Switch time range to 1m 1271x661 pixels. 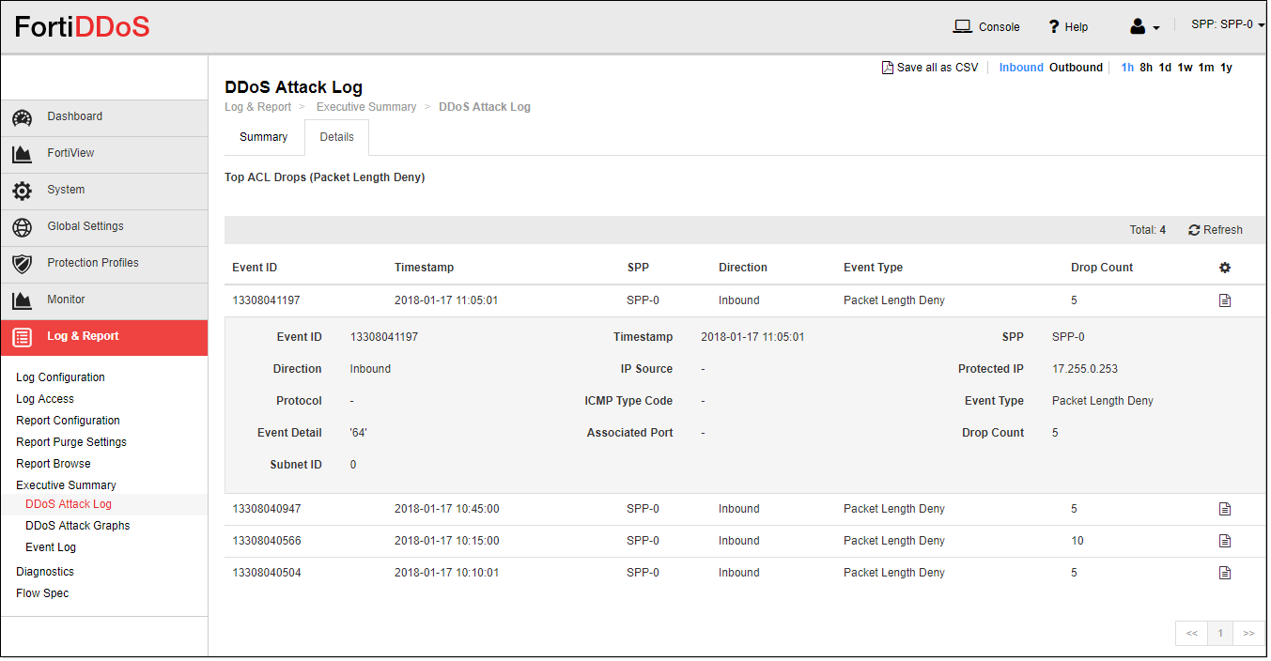click(x=1206, y=67)
